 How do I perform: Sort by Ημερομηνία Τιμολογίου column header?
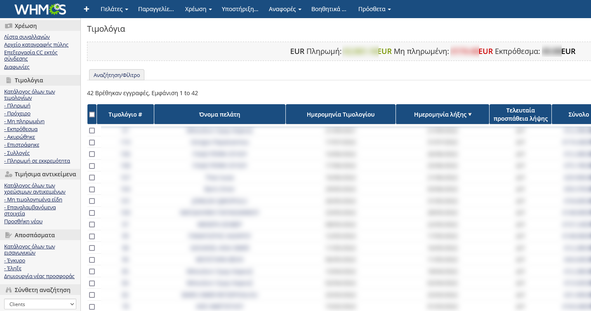(341, 115)
